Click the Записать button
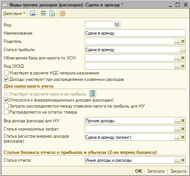The image size is (190, 176). (156, 171)
